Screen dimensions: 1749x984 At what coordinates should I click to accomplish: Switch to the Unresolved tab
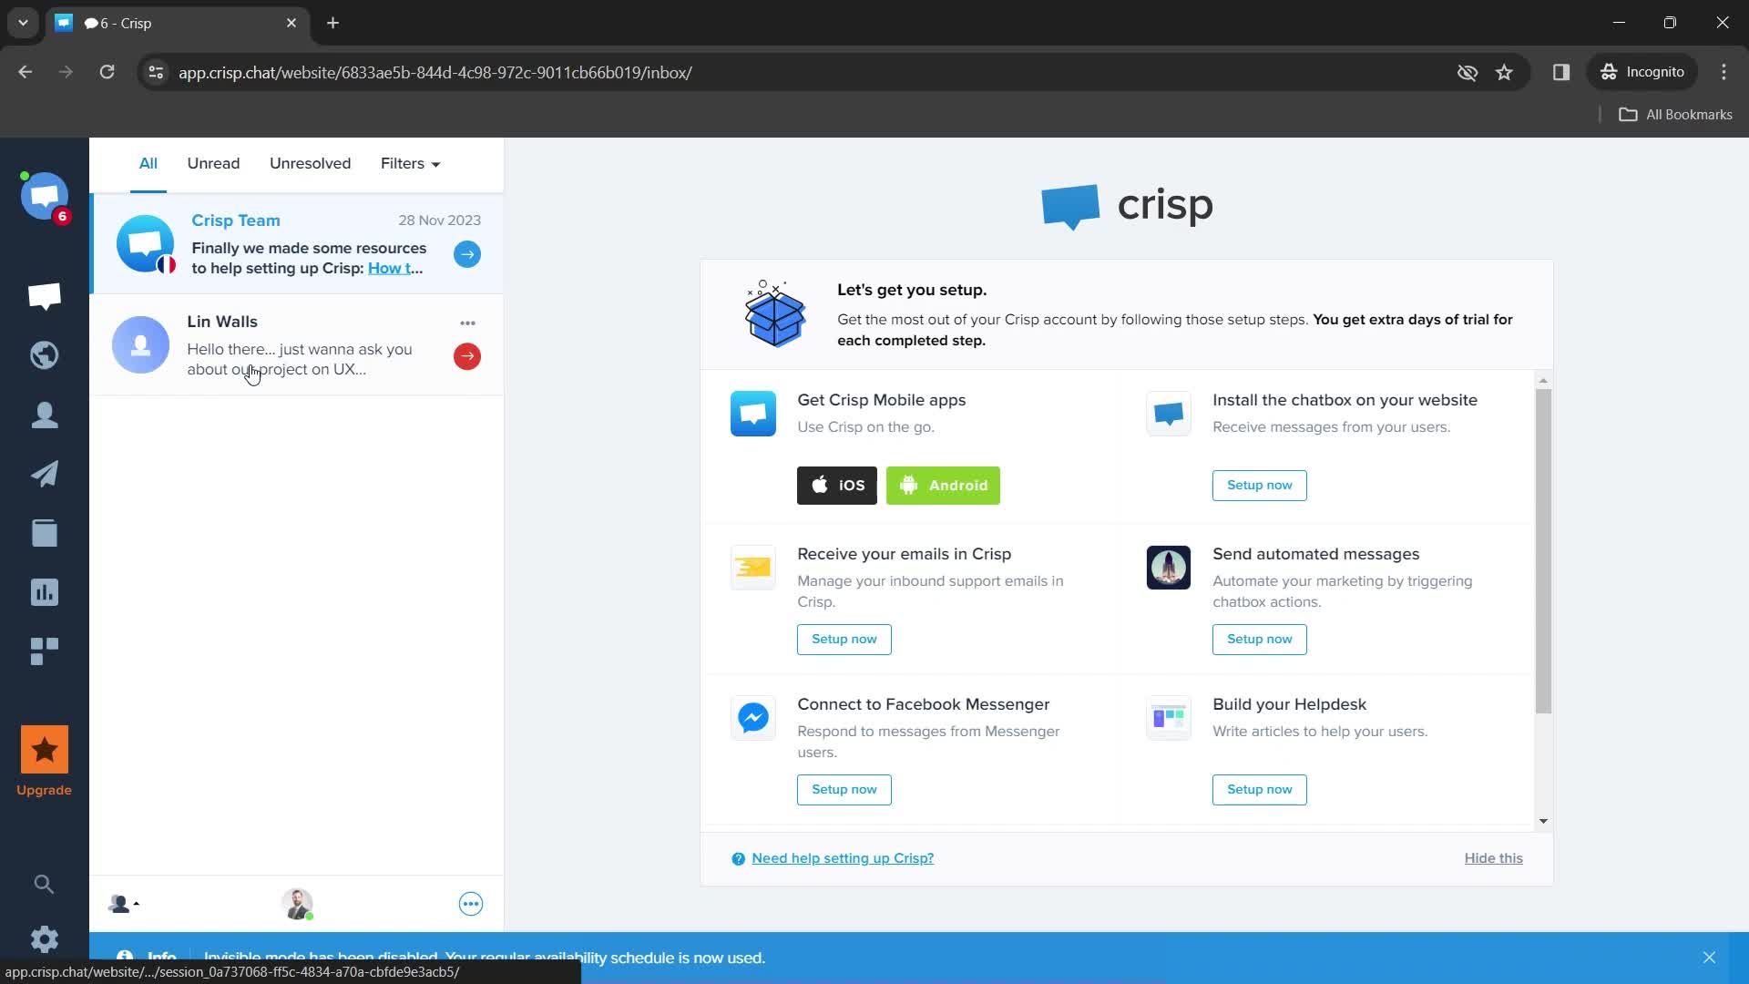310,162
